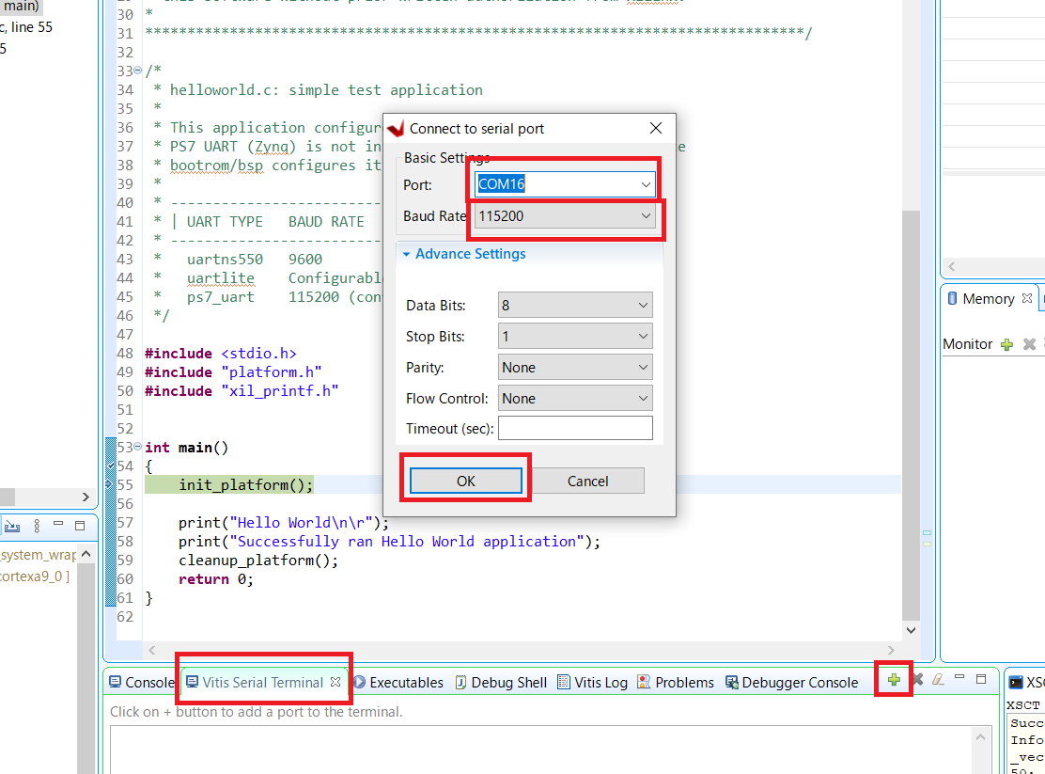The height and width of the screenshot is (774, 1045).
Task: Click the scroll-up arrow in the lower-left tree
Action: 86,554
